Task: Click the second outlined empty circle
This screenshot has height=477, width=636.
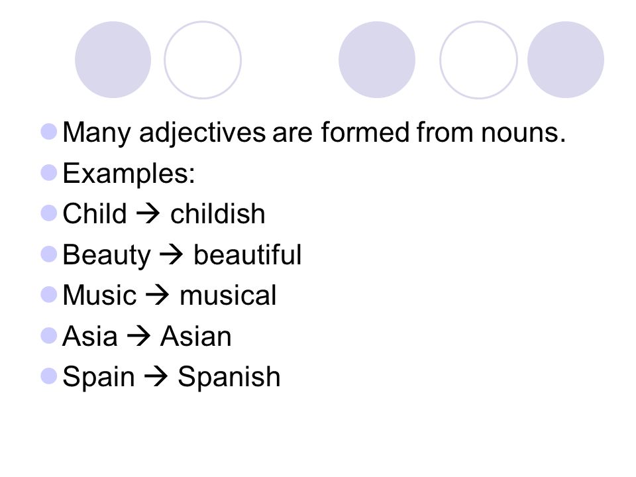Action: pyautogui.click(x=478, y=60)
